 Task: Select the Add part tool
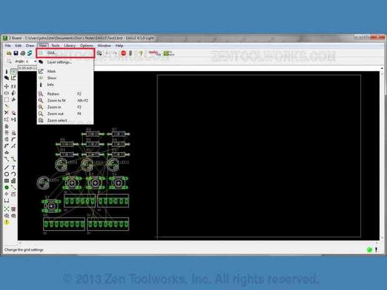coord(13,113)
